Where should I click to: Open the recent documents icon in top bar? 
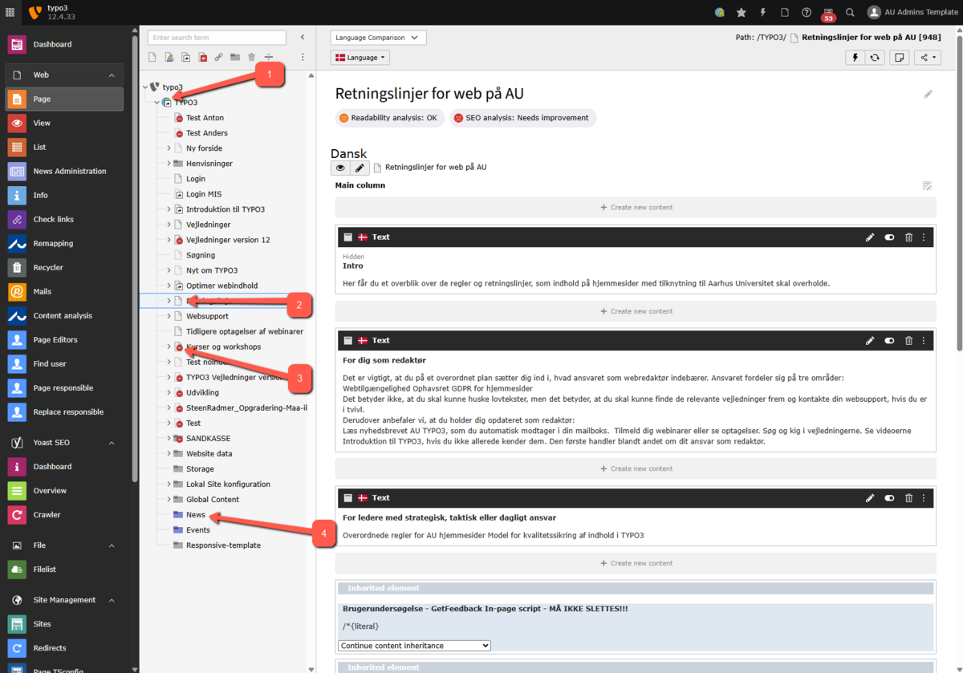click(785, 12)
